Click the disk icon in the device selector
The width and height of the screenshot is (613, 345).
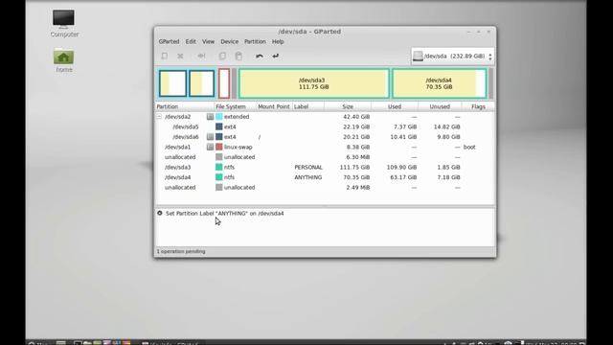coord(418,56)
